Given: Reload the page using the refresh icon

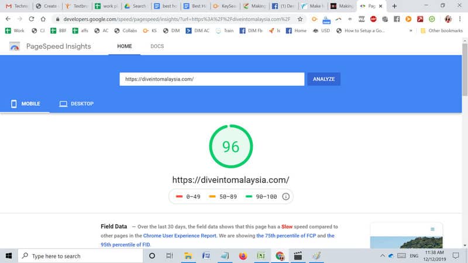Looking at the screenshot, I should pos(32,19).
